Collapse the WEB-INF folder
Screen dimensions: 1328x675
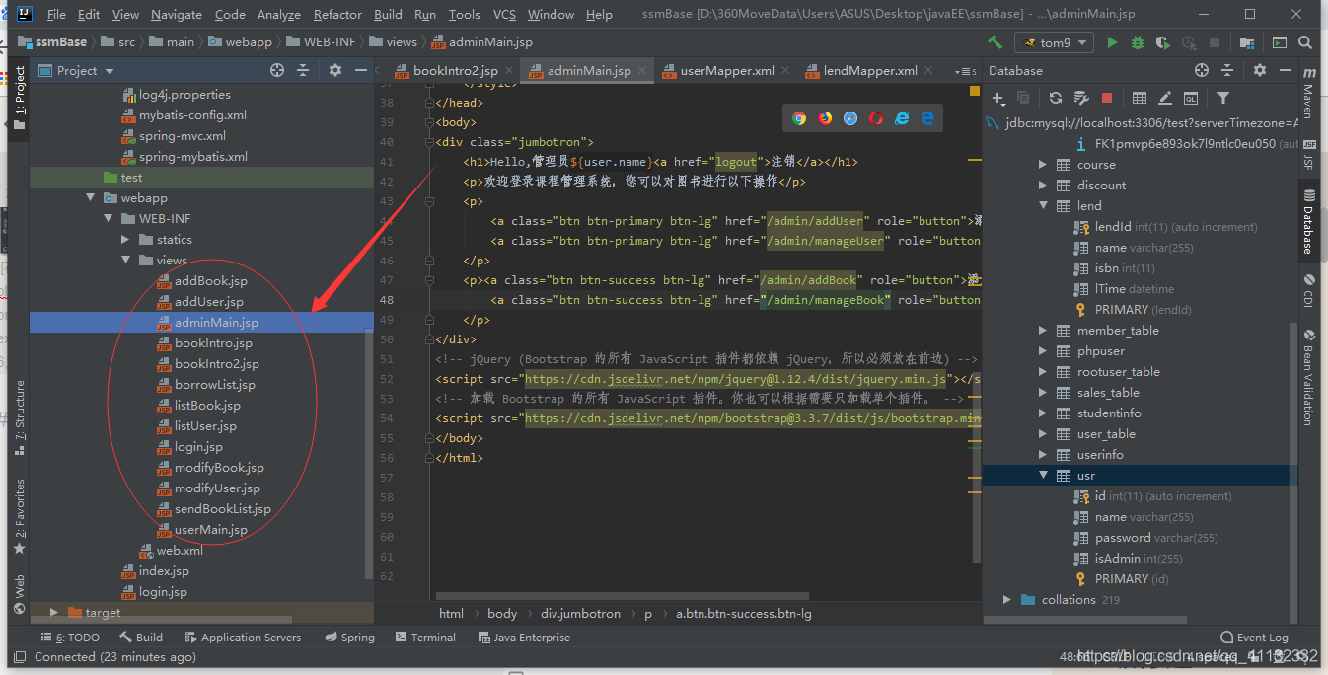pyautogui.click(x=108, y=219)
